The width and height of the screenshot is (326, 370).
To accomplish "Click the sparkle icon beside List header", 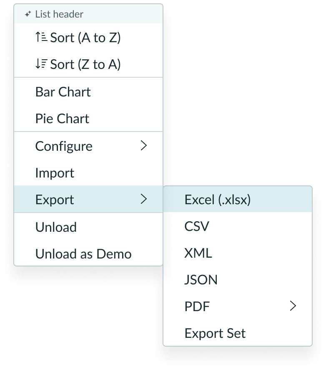I will click(x=28, y=14).
